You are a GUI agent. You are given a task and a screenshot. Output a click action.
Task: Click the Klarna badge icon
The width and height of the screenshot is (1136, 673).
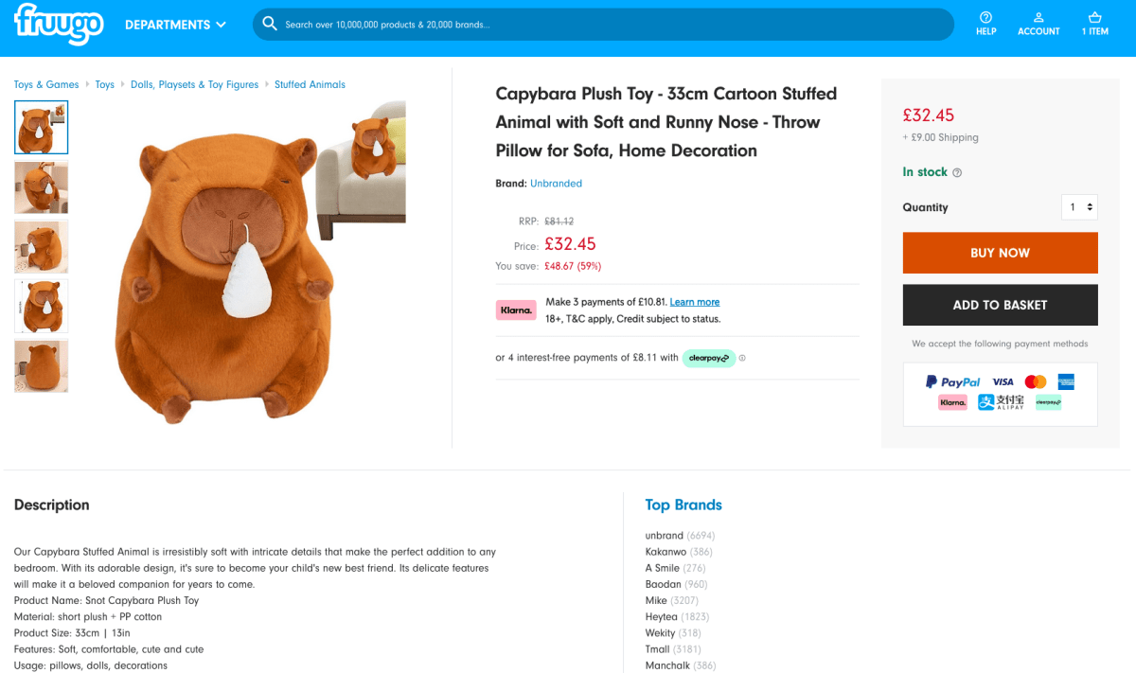[x=516, y=310]
